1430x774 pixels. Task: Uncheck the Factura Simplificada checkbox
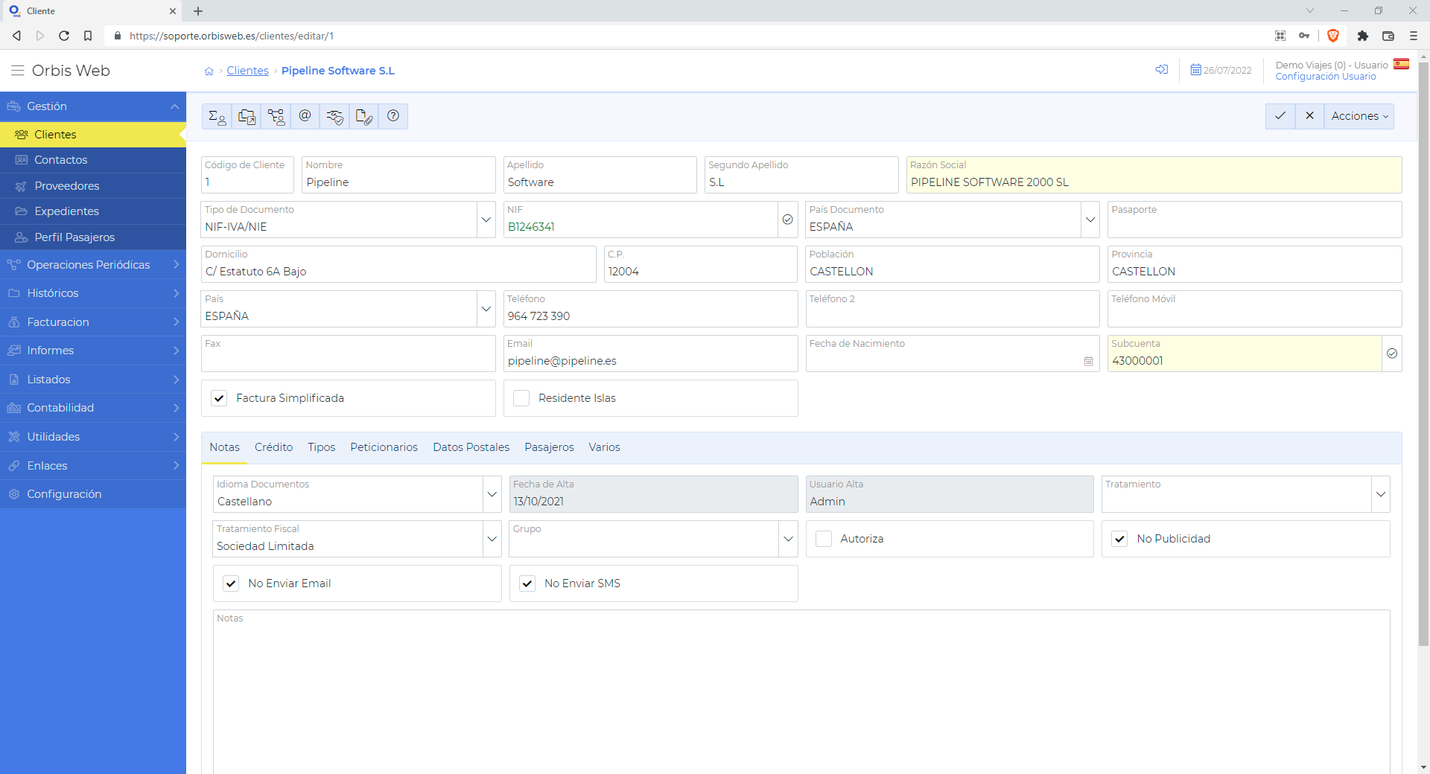coord(219,398)
